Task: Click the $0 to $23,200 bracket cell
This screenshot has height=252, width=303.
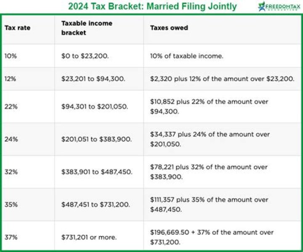Action: [x=85, y=56]
